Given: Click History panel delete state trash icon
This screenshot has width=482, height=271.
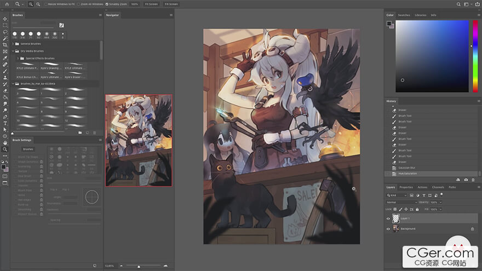Looking at the screenshot, I should [473, 180].
